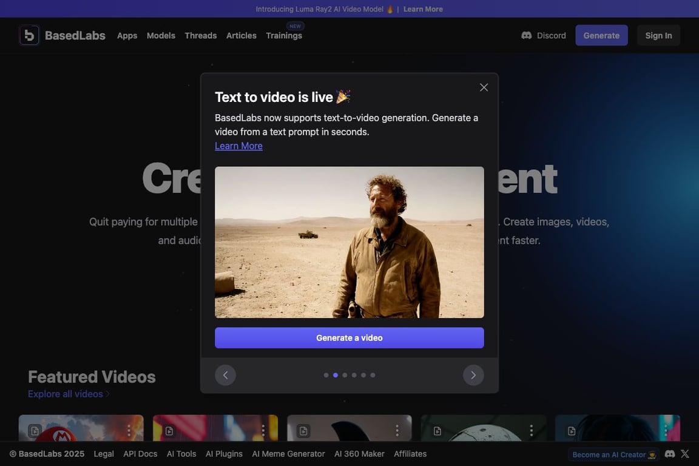This screenshot has width=699, height=466.
Task: Follow the Learn More link in dialog
Action: (x=238, y=146)
